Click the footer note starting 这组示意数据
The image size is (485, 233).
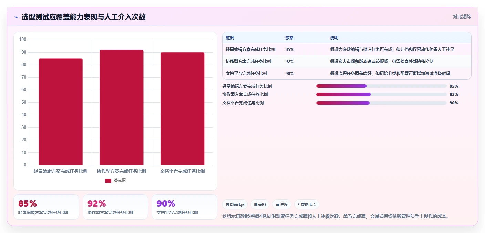[336, 216]
